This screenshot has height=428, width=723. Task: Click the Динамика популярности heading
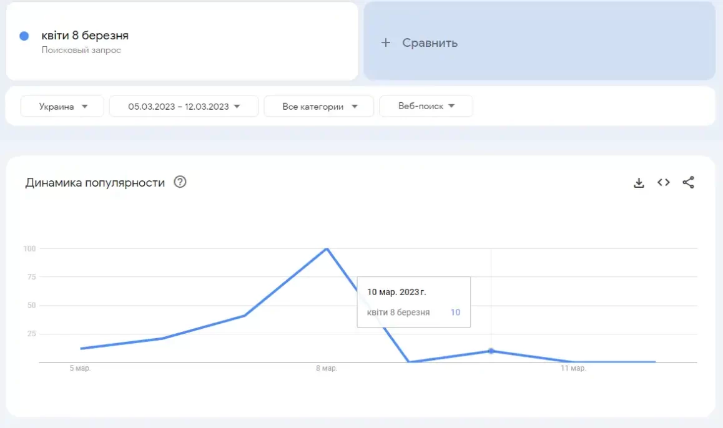95,182
